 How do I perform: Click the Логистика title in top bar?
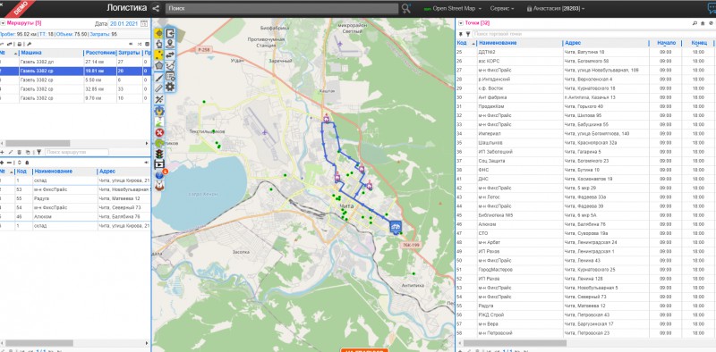click(x=127, y=8)
